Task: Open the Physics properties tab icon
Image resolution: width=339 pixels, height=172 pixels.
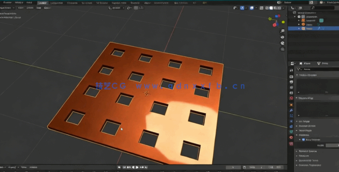Action: click(x=291, y=121)
